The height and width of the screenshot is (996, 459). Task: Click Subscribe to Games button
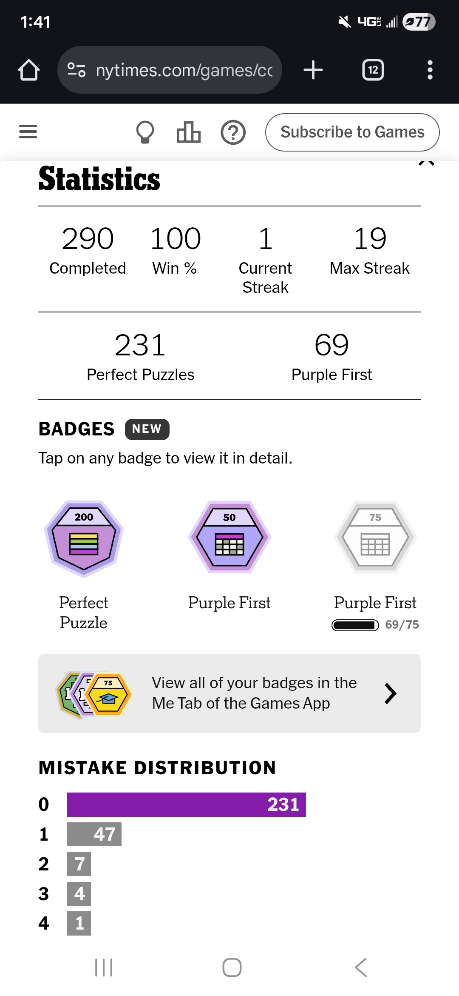tap(352, 132)
